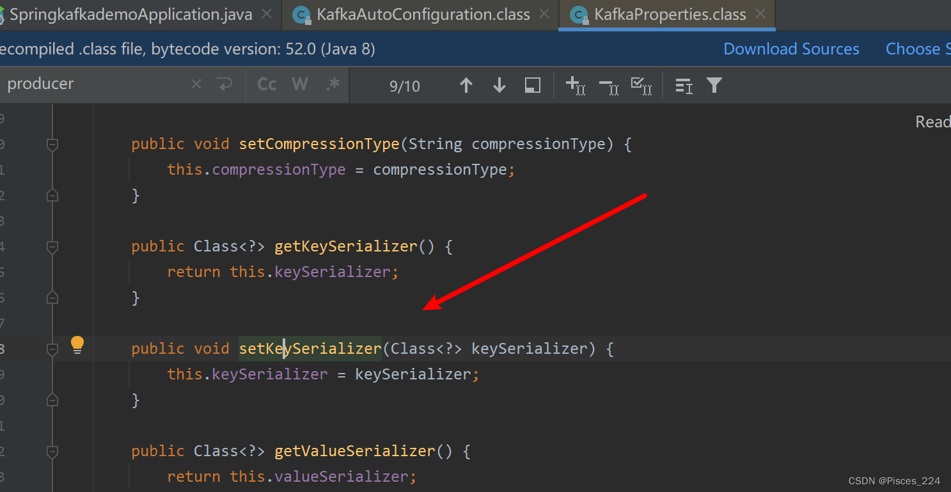Screen dimensions: 951x492
Task: Click getValueSerializer method name
Action: point(355,451)
